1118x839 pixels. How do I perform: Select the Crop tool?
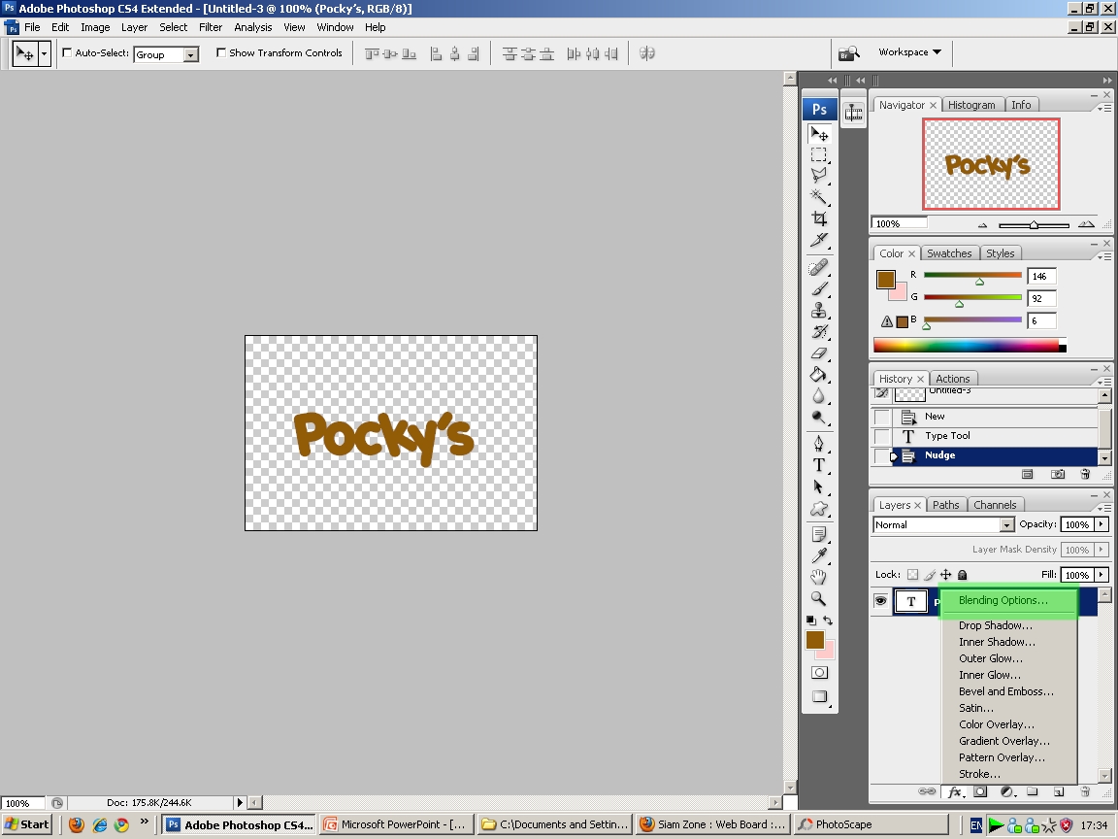coord(819,218)
